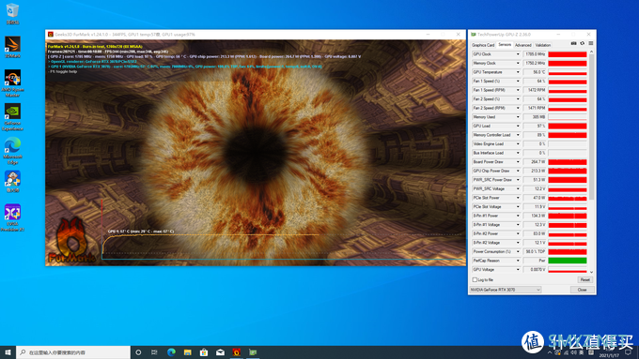Open the Mail app from the taskbar
Viewport: 639px width, 359px height.
click(220, 352)
